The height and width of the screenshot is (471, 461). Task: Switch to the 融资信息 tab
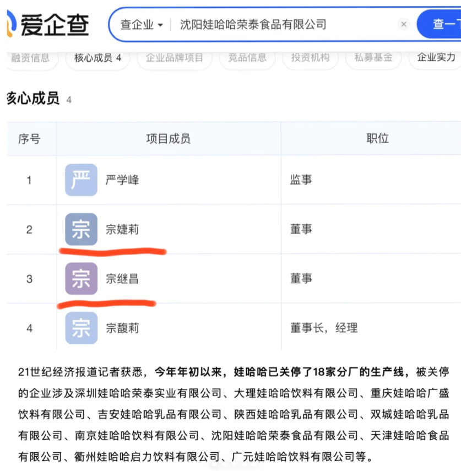point(32,57)
